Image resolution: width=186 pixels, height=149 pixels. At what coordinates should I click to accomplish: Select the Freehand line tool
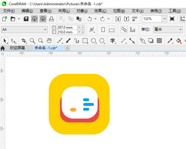[60, 41]
